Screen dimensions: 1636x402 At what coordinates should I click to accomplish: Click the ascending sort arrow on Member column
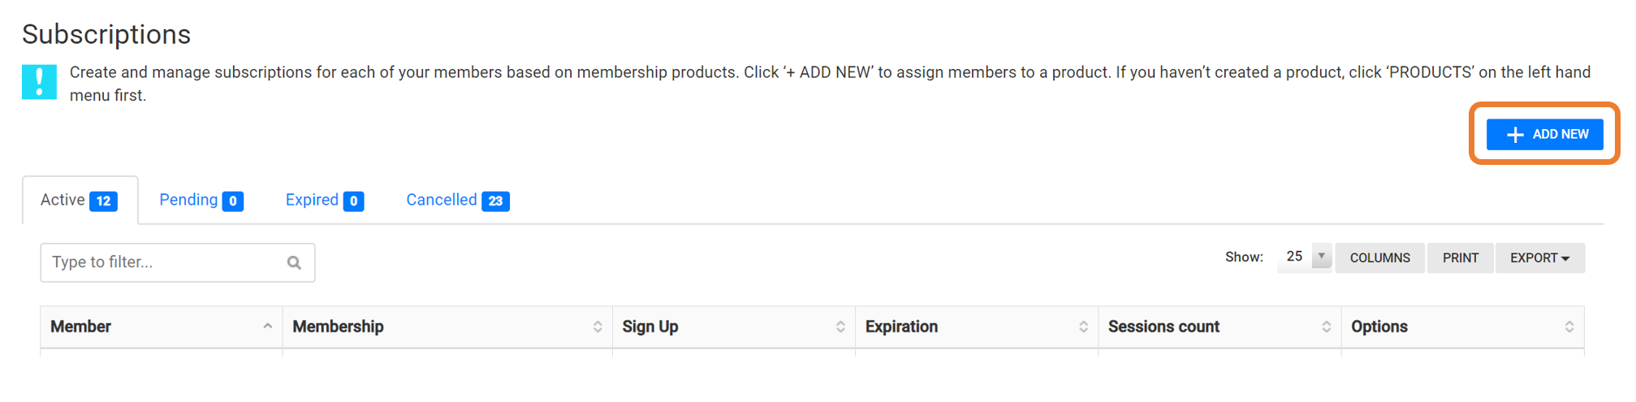click(x=267, y=326)
